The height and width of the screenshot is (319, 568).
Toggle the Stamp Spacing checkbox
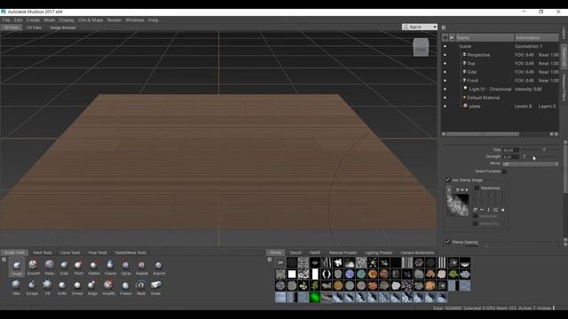click(447, 242)
